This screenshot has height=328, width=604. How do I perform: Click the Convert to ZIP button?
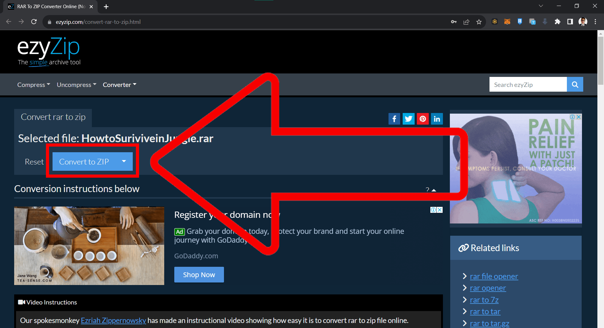pyautogui.click(x=84, y=162)
